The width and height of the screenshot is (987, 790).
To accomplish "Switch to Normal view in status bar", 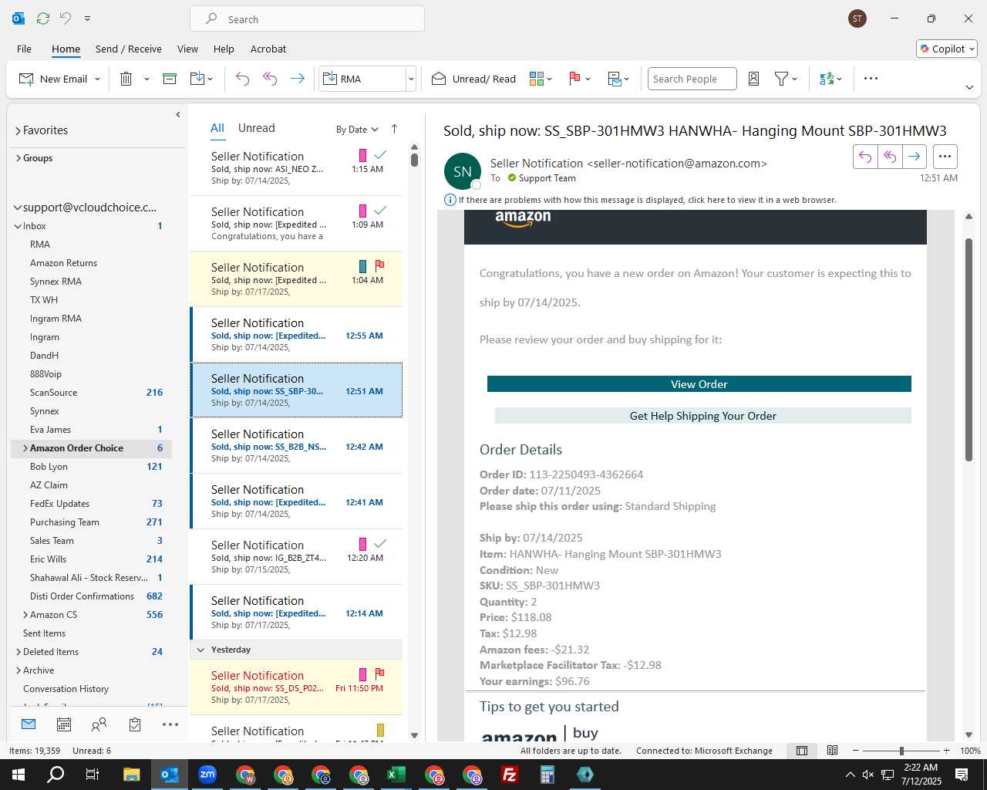I will (802, 751).
